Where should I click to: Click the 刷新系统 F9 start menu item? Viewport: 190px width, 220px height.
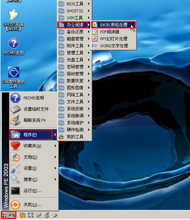point(33,120)
